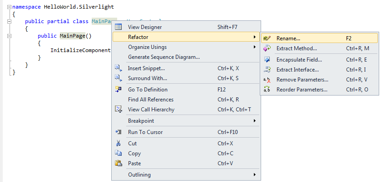Open the Outlining submenu arrow

click(254, 174)
